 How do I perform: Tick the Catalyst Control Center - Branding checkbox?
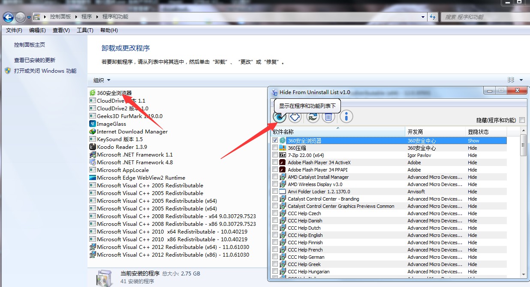click(275, 198)
